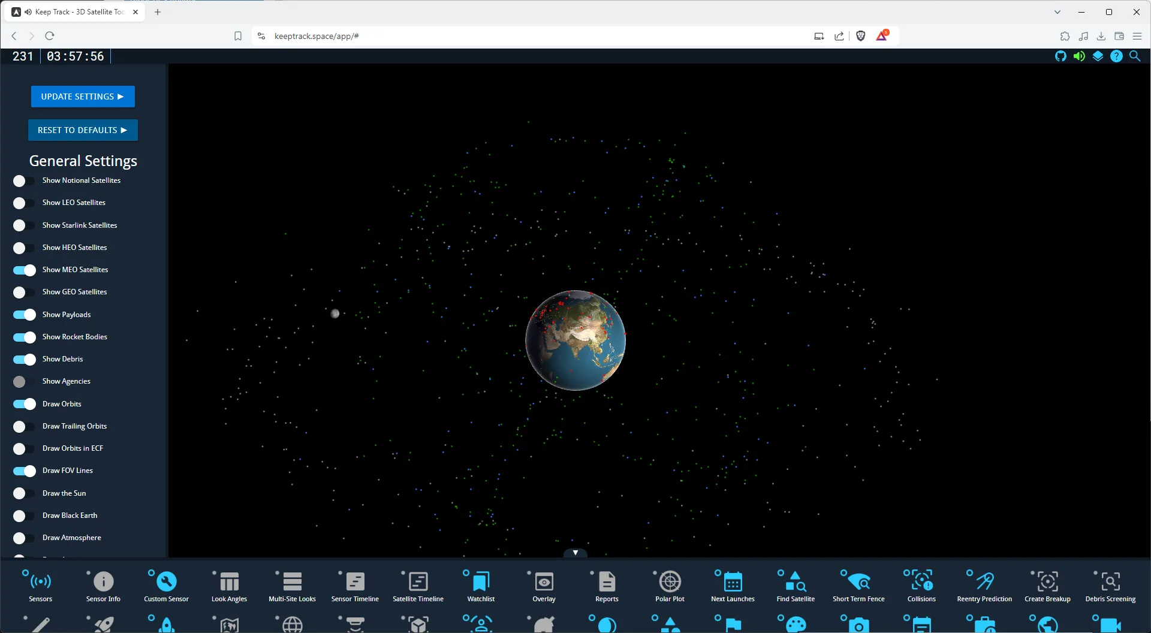
Task: Open the Firefox hamburger menu
Action: coord(1137,36)
